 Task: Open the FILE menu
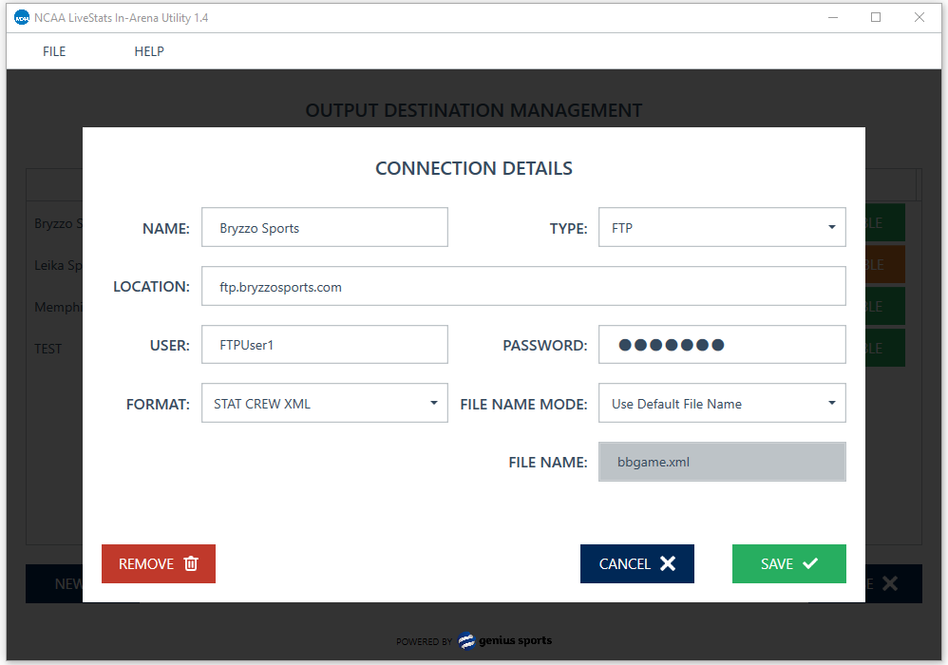(54, 51)
